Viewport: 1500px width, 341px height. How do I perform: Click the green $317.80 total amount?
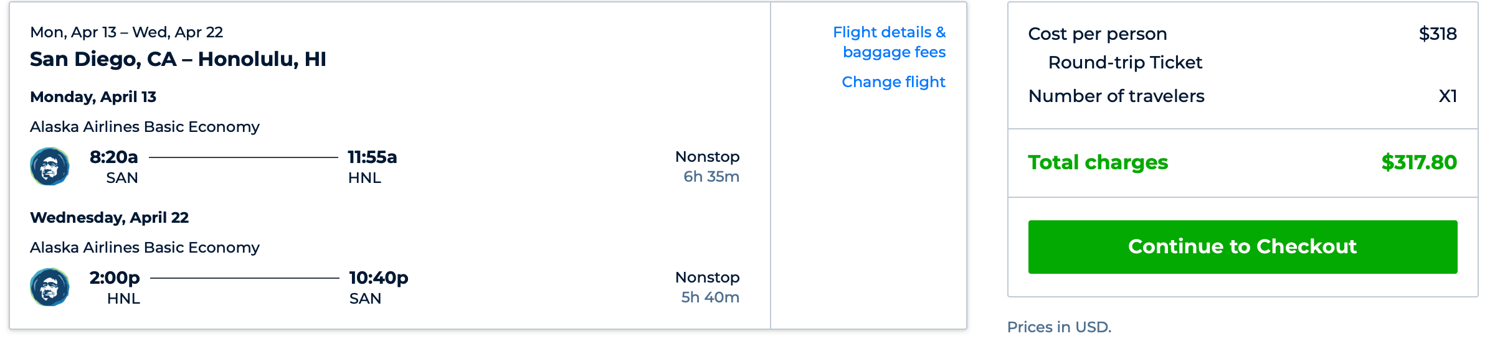pyautogui.click(x=1419, y=162)
